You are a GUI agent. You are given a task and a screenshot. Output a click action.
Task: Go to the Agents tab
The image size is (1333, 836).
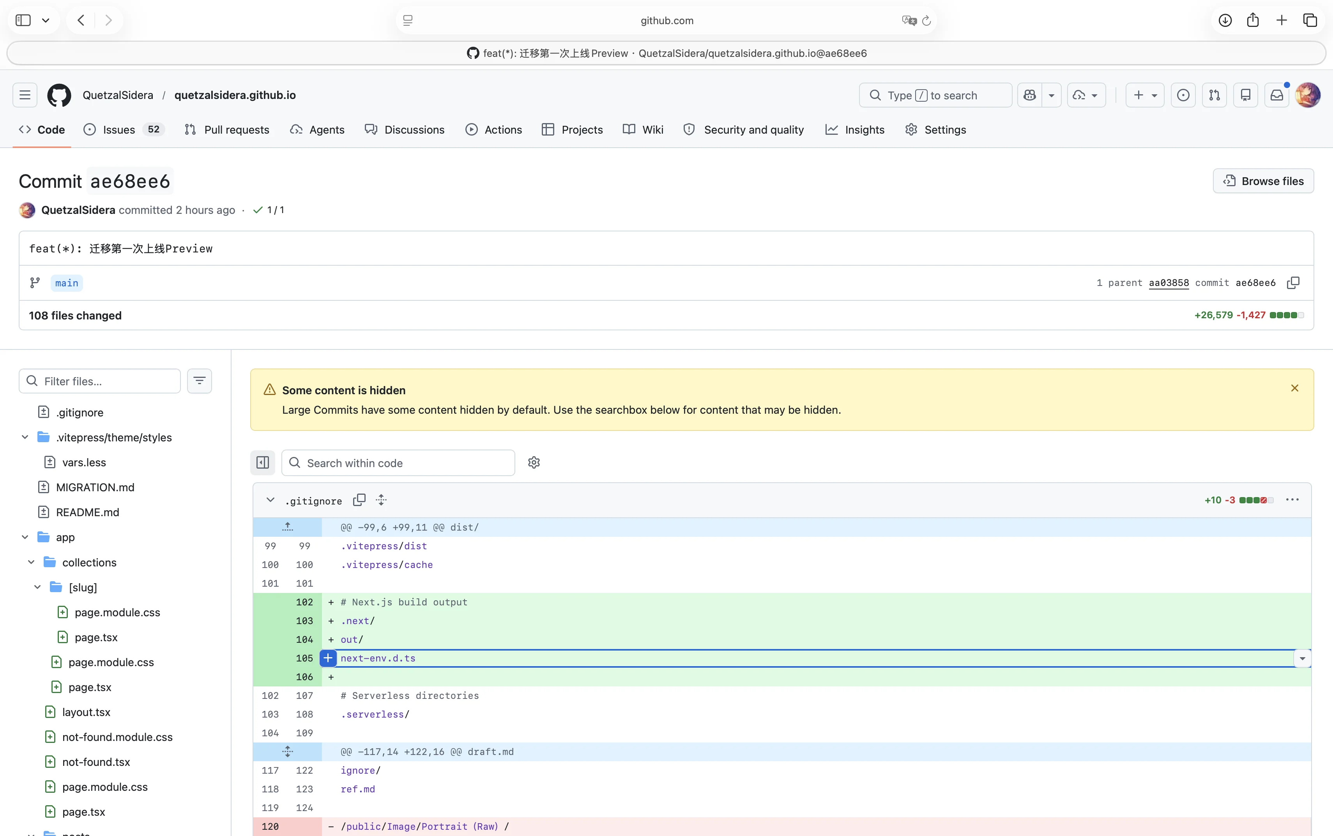point(318,129)
